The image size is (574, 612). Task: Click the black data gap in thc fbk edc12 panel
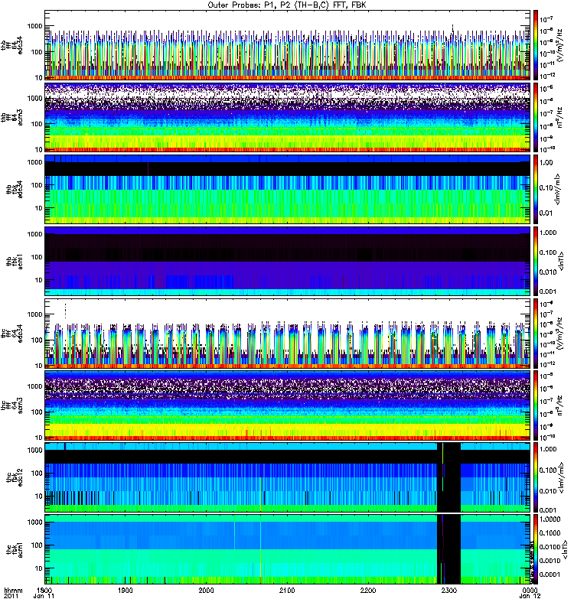point(449,477)
